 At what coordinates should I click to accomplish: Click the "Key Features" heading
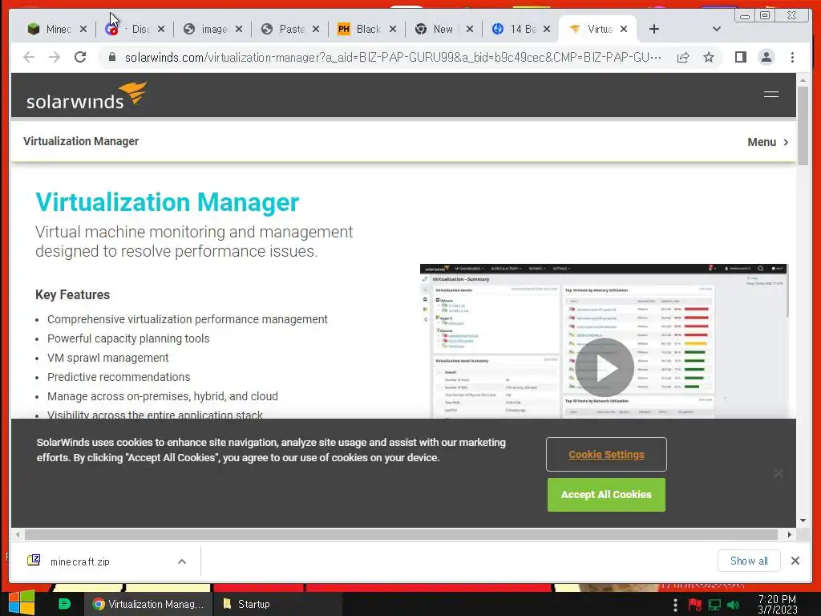tap(72, 295)
